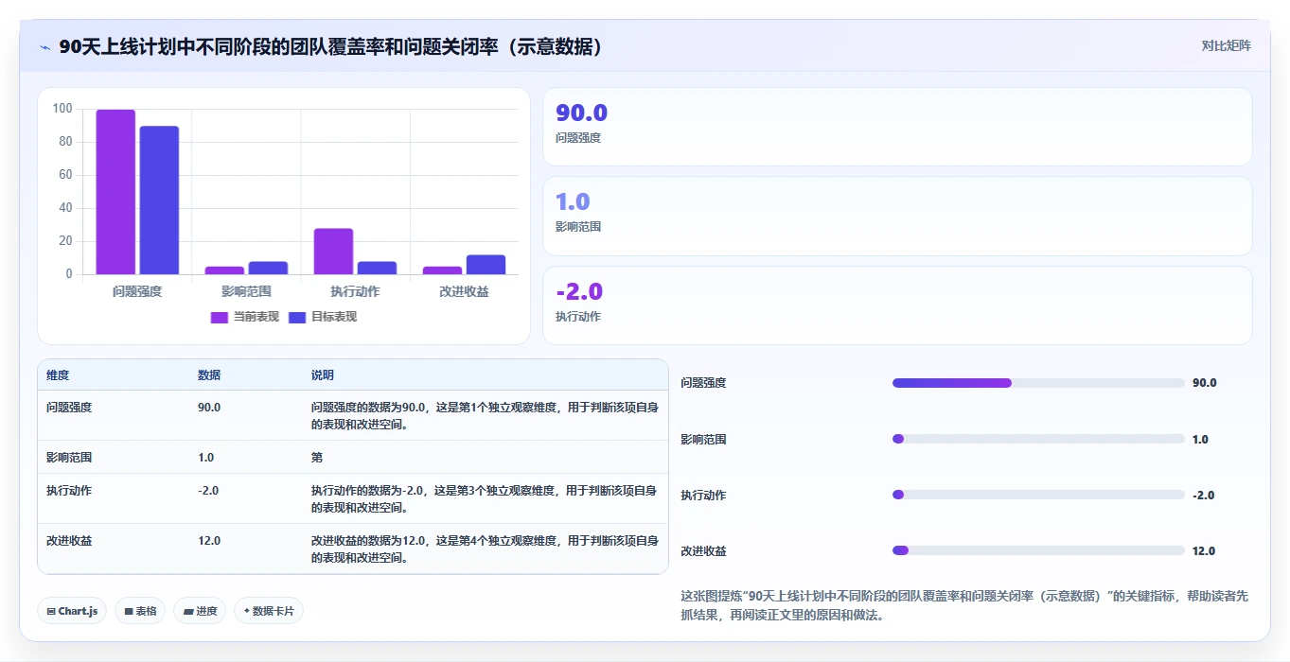Click the 影响范围 cell in the table

click(x=69, y=458)
